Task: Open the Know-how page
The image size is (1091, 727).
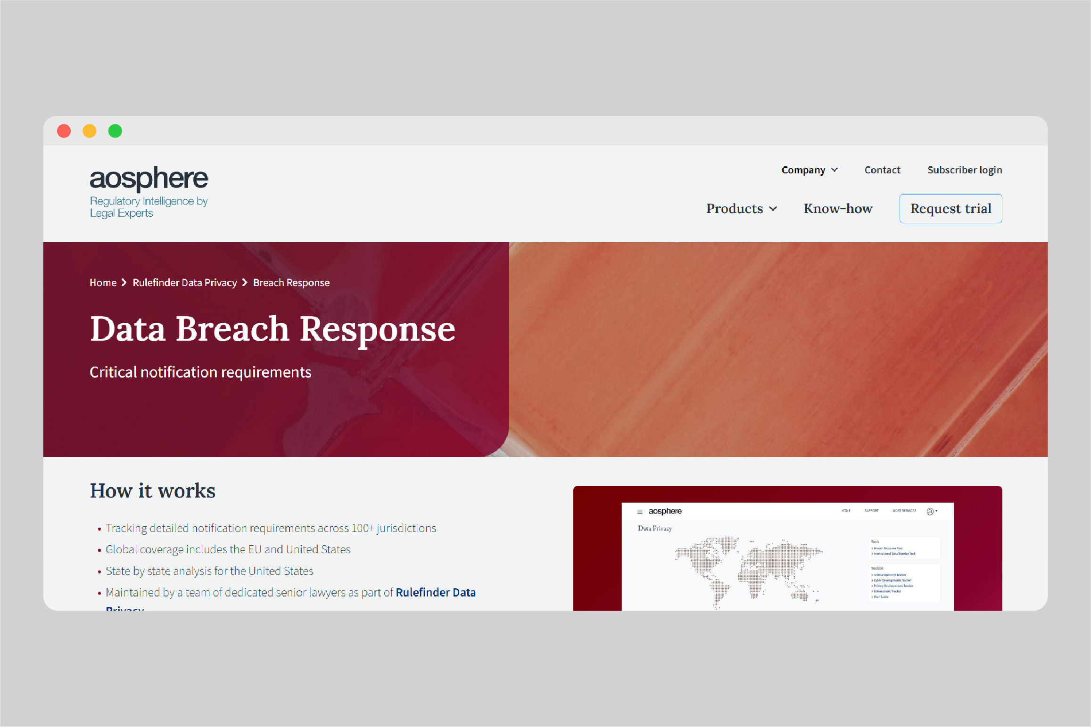Action: 838,209
